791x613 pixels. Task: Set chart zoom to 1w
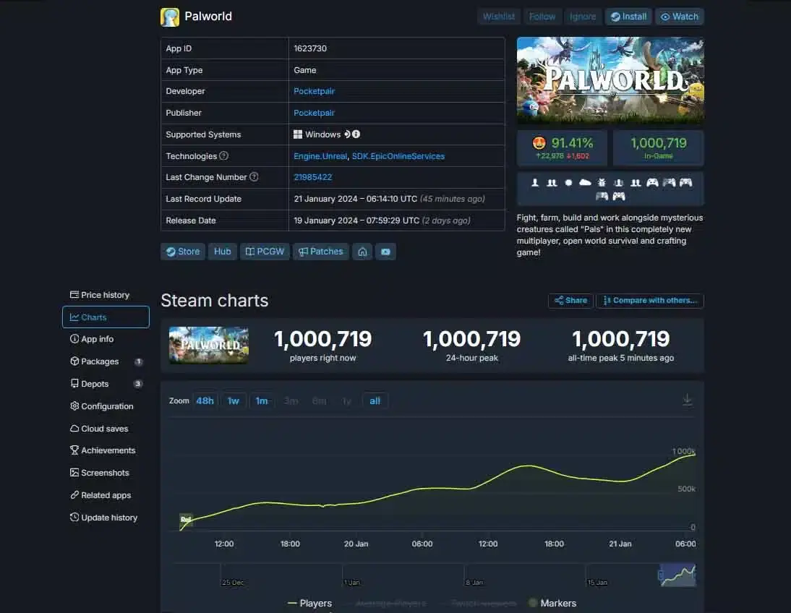coord(233,401)
